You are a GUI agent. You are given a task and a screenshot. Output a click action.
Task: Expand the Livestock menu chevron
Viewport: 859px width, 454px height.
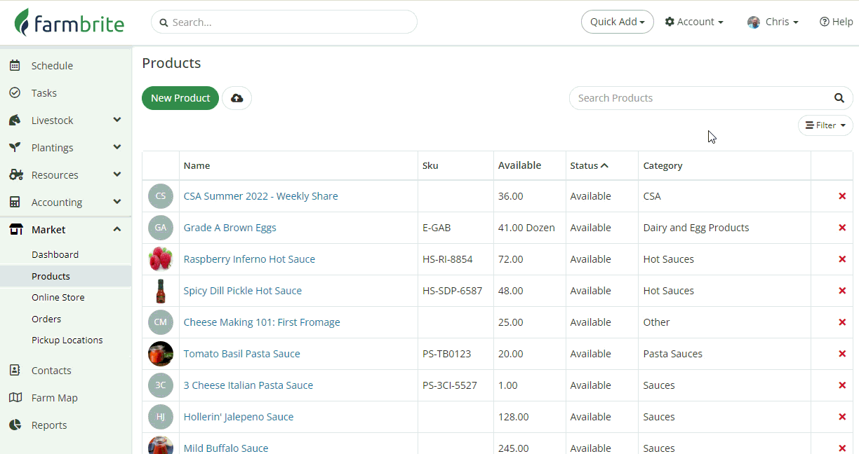117,121
